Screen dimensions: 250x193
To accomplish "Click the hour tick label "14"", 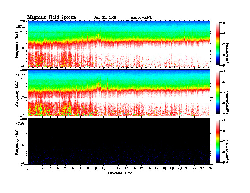I will pyautogui.click(x=134, y=168).
